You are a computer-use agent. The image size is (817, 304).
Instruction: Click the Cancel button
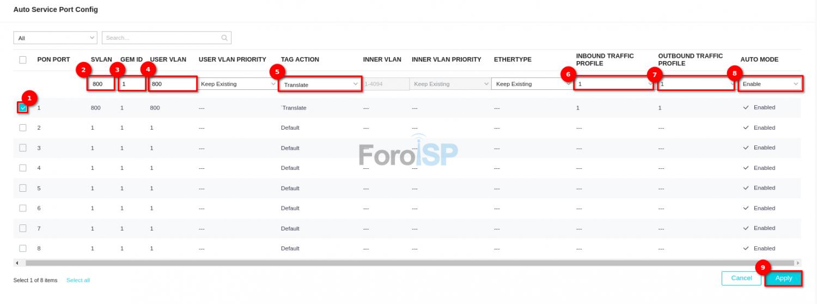741,278
